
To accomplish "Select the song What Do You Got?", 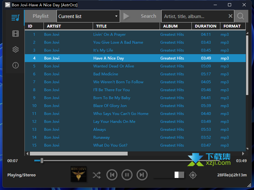I will 135,145.
